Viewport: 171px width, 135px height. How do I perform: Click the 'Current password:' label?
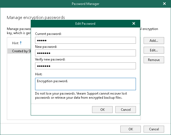point(48,34)
